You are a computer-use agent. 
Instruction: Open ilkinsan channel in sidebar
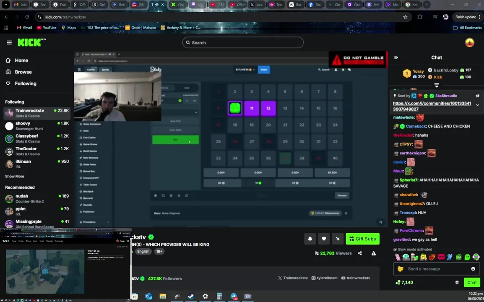coord(37,164)
